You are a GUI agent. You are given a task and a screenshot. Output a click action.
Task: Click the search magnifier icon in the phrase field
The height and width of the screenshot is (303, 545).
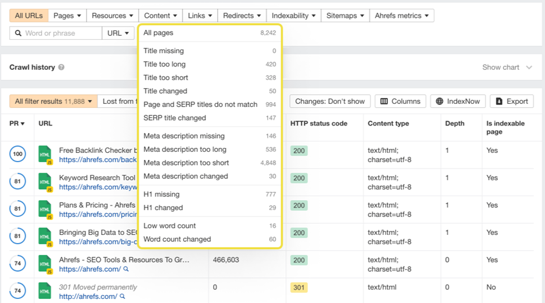pos(18,33)
